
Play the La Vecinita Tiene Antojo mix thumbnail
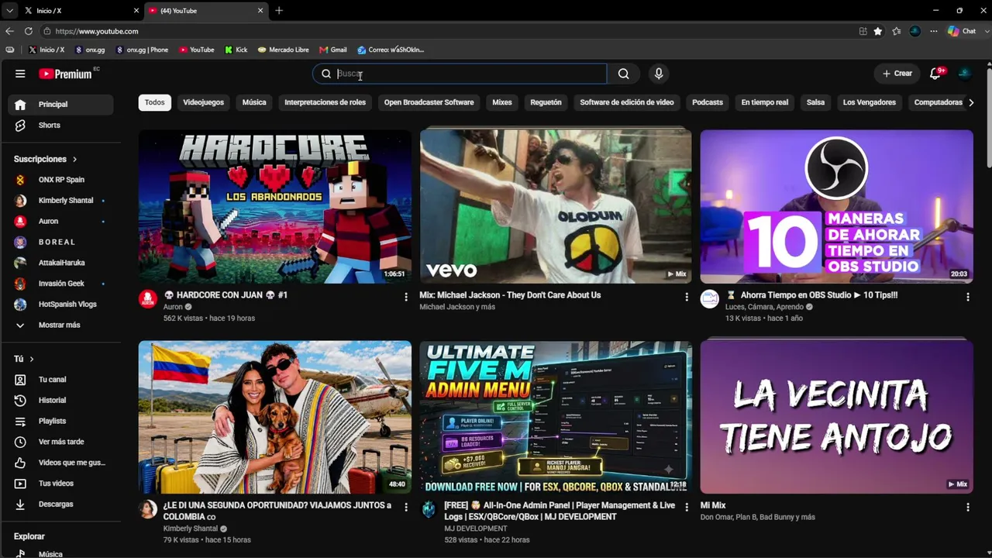coord(836,417)
